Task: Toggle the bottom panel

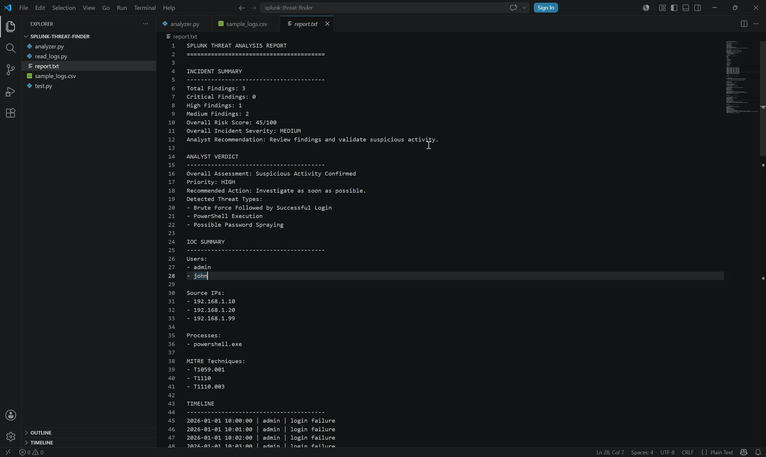Action: coord(686,8)
